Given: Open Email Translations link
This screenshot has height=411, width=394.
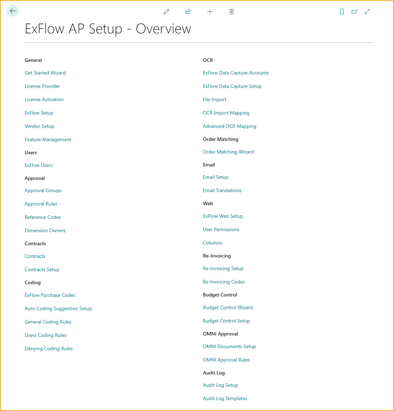Looking at the screenshot, I should click(222, 191).
